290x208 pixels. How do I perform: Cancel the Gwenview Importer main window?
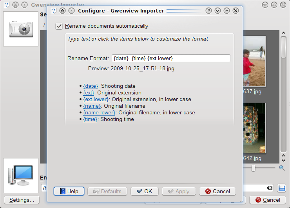click(268, 200)
